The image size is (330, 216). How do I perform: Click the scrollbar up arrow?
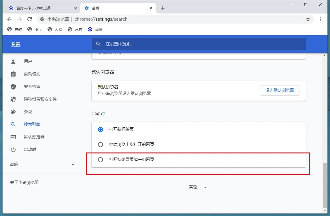pos(325,56)
